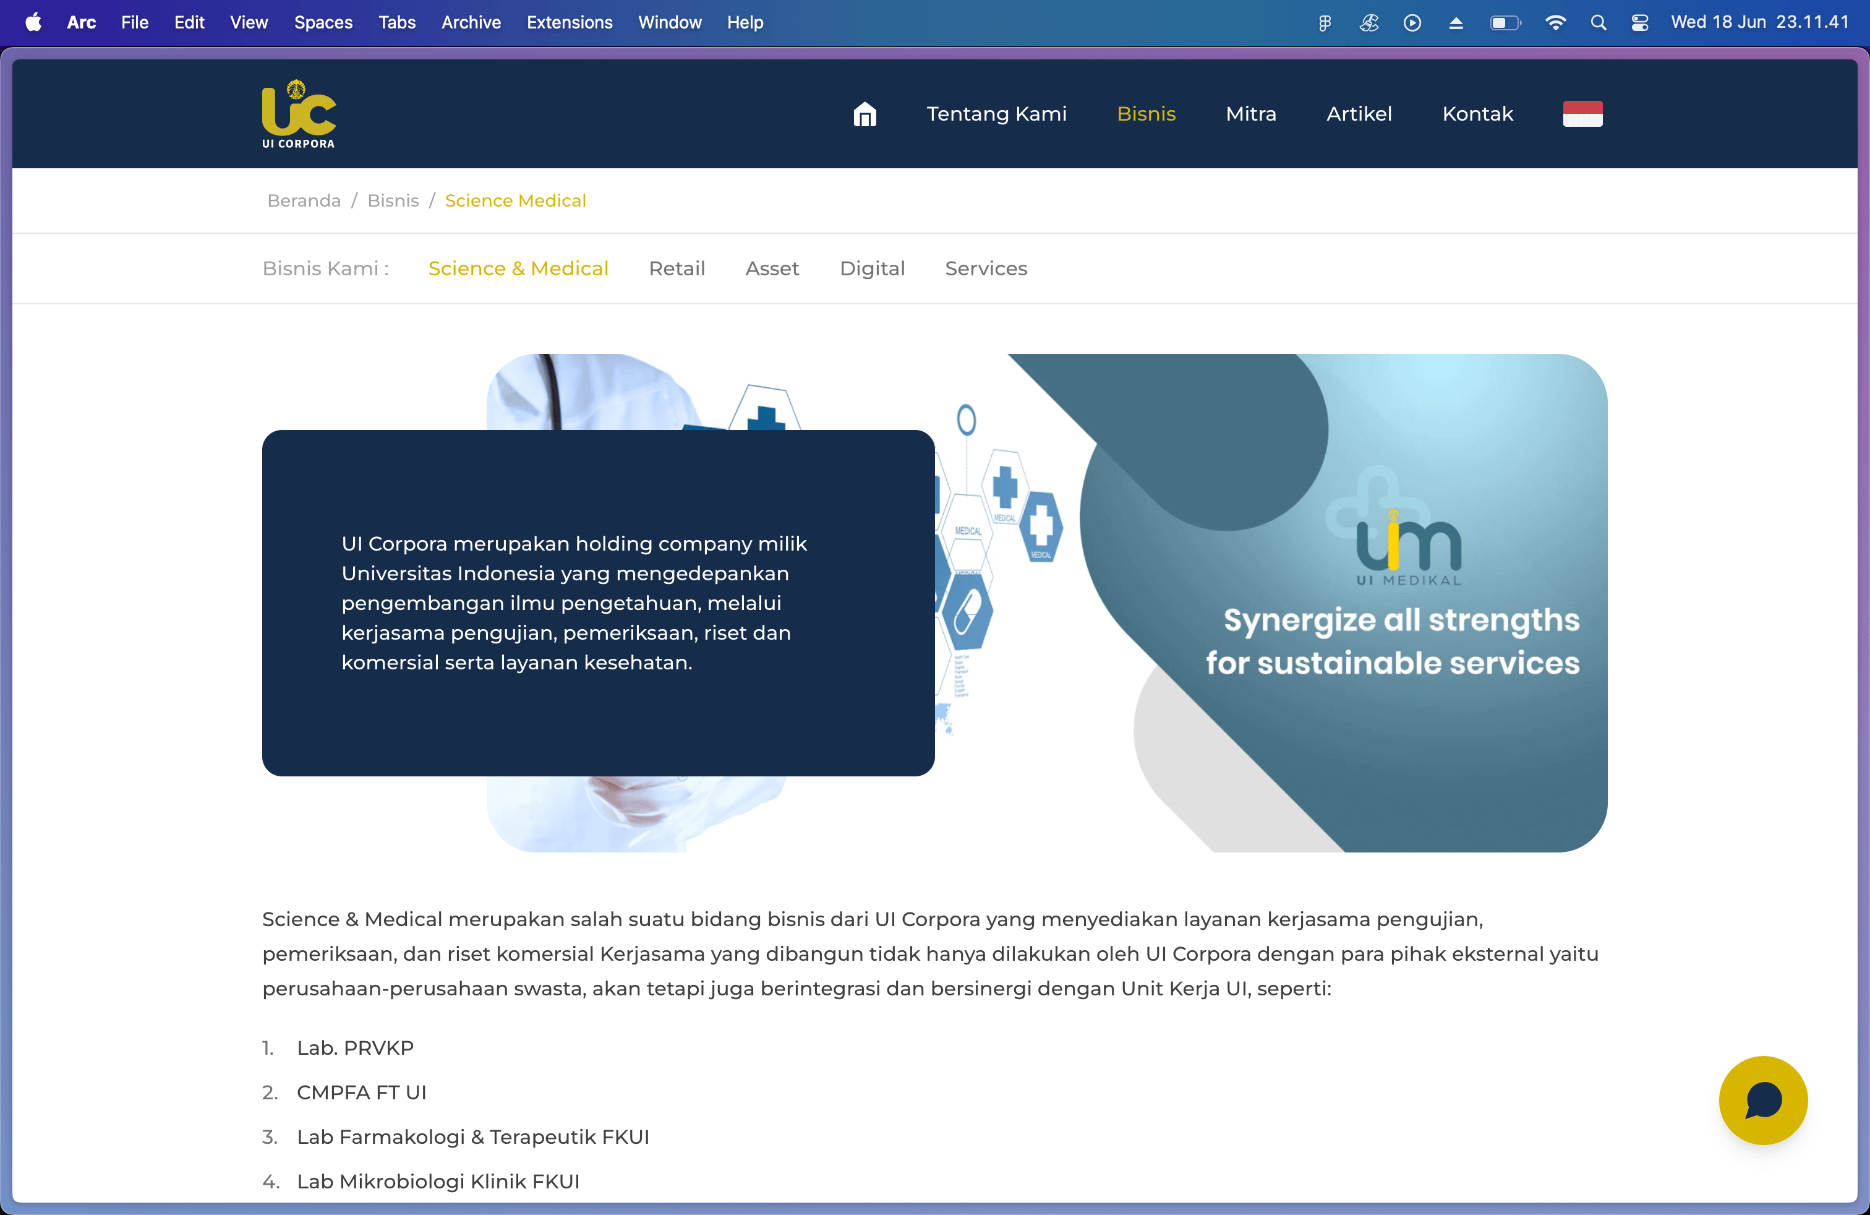Open the Bisnis navigation menu

click(x=1146, y=114)
